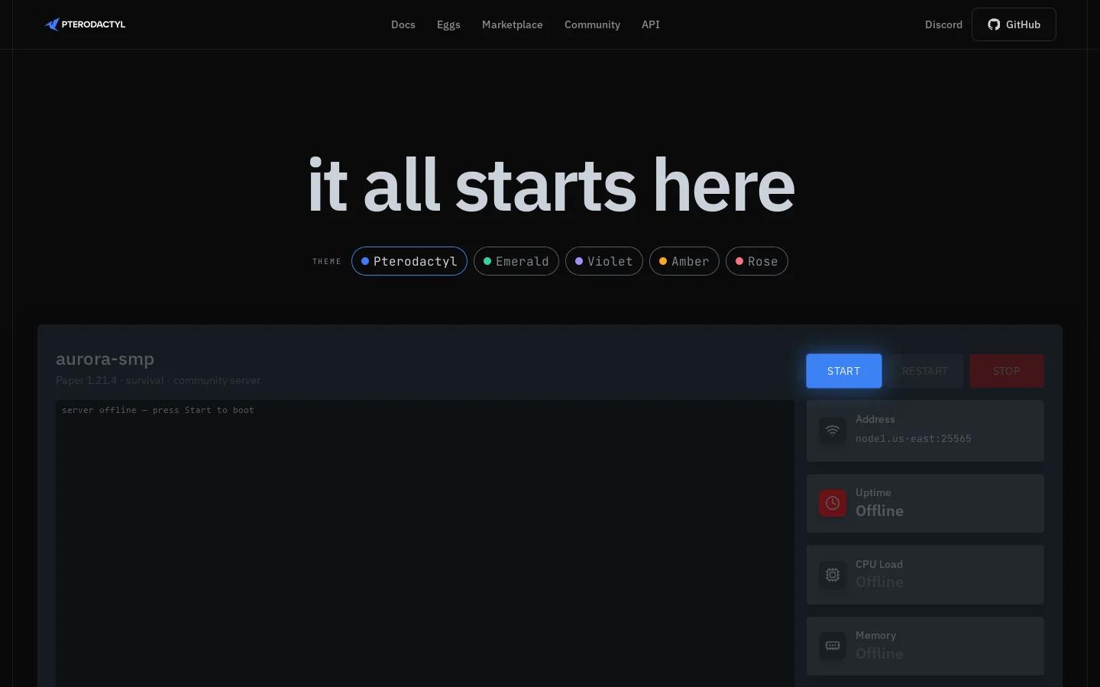Click the Pterodactyl logo
The image size is (1100, 687).
coord(85,24)
